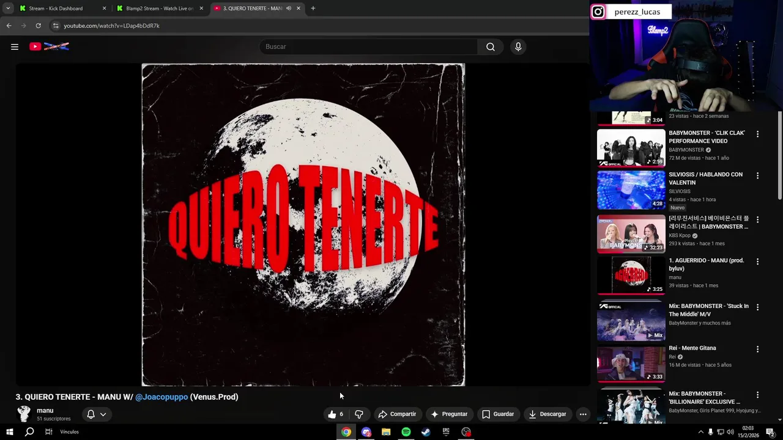Click the QUIERO TENERTE video player
The width and height of the screenshot is (783, 440).
[x=303, y=225]
